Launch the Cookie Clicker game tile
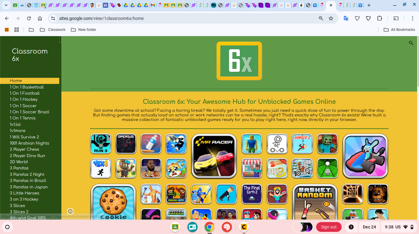The width and height of the screenshot is (419, 234). [113, 202]
